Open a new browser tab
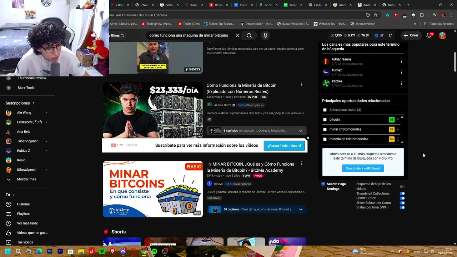The width and height of the screenshot is (457, 257). (x=408, y=5)
